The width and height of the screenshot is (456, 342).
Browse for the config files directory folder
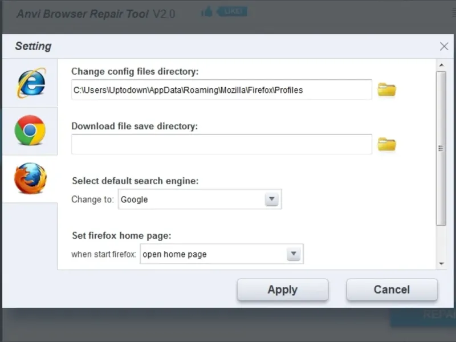tap(387, 89)
